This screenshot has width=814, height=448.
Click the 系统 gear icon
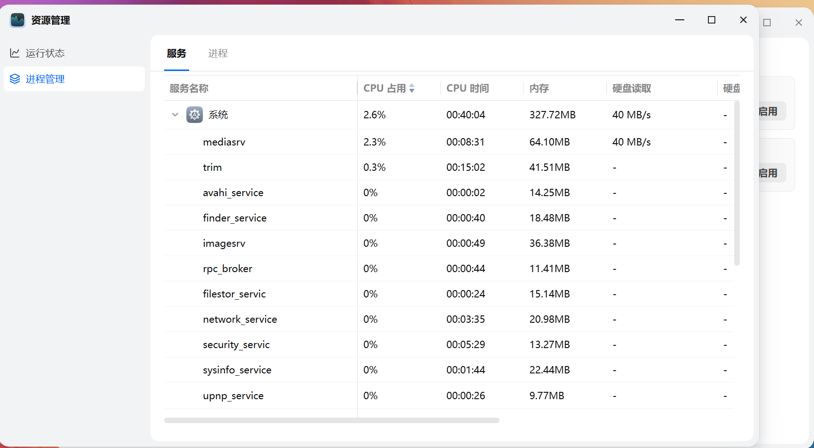point(194,115)
